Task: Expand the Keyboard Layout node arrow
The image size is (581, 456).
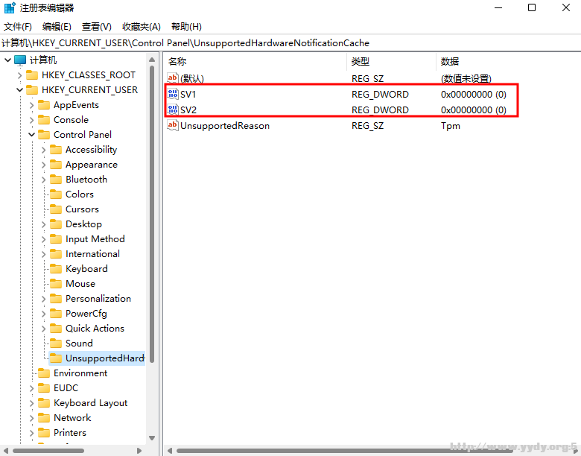Action: click(x=31, y=403)
